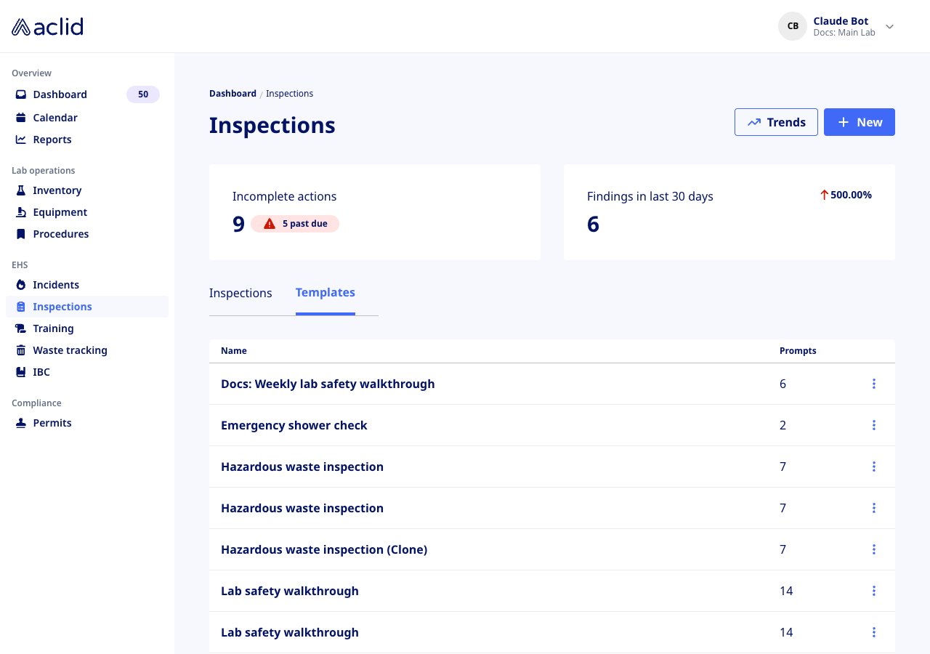The height and width of the screenshot is (654, 930).
Task: Switch to the Inspections tab
Action: pos(240,293)
